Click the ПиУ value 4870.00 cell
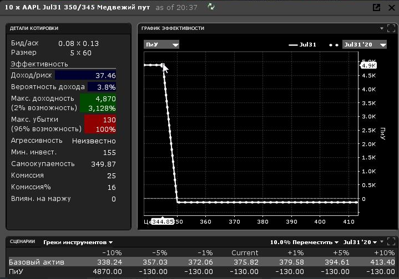The height and width of the screenshot is (279, 399). [108, 272]
